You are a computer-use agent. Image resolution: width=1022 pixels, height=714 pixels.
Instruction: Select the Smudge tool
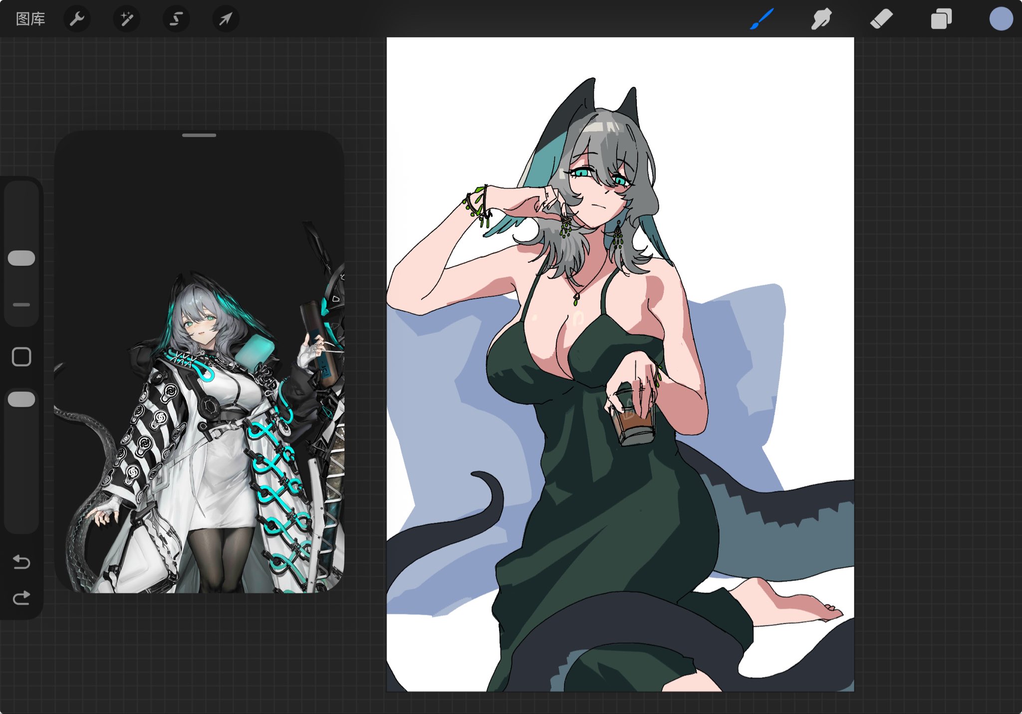pyautogui.click(x=821, y=19)
